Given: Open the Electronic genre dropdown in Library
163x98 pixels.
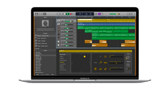Looking at the screenshot, I should (x=38, y=49).
